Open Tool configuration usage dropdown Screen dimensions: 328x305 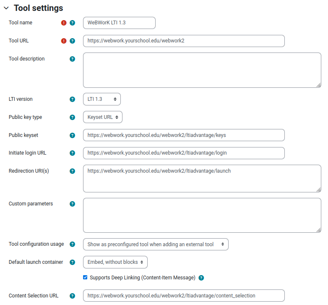click(x=156, y=244)
